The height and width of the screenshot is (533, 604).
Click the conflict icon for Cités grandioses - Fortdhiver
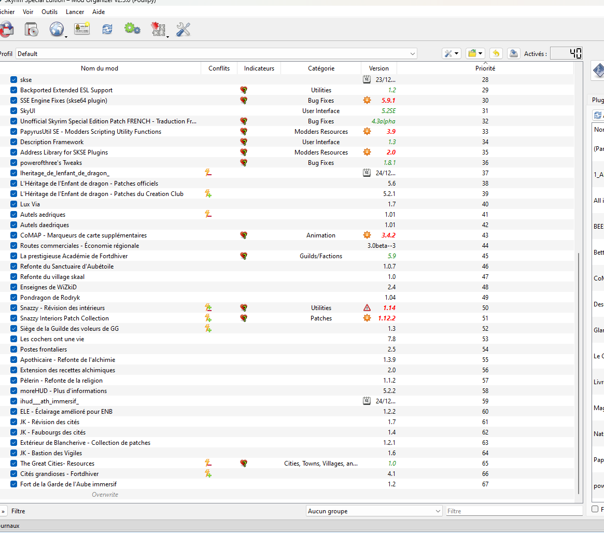pos(208,474)
